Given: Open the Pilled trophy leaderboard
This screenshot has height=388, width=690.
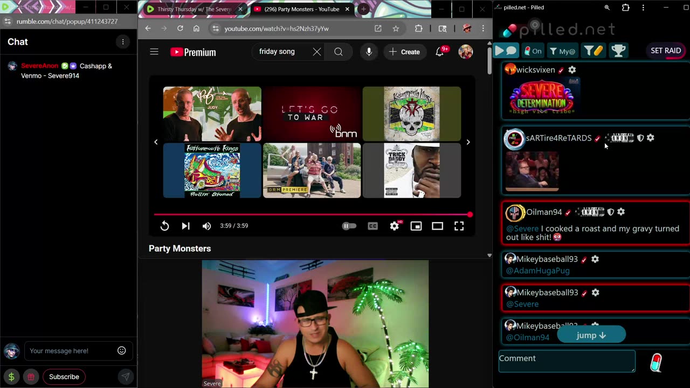Looking at the screenshot, I should 618,51.
